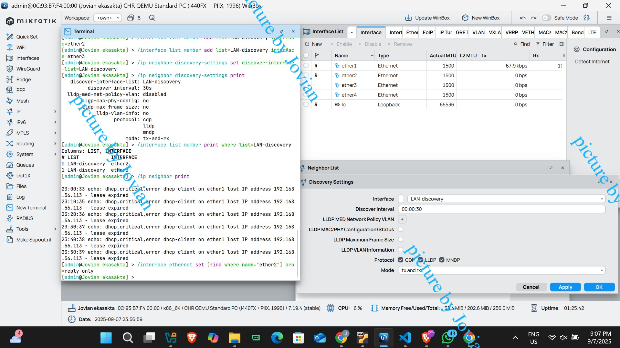Enable LLDP MAC/PHY Configuration/Status checkbox

pyautogui.click(x=401, y=229)
